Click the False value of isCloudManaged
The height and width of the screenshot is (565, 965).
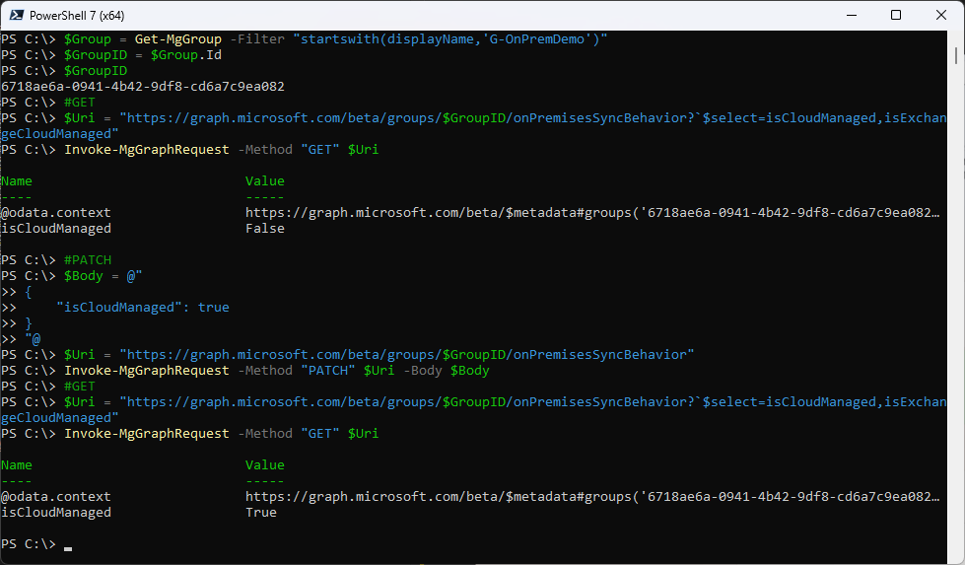pos(264,229)
